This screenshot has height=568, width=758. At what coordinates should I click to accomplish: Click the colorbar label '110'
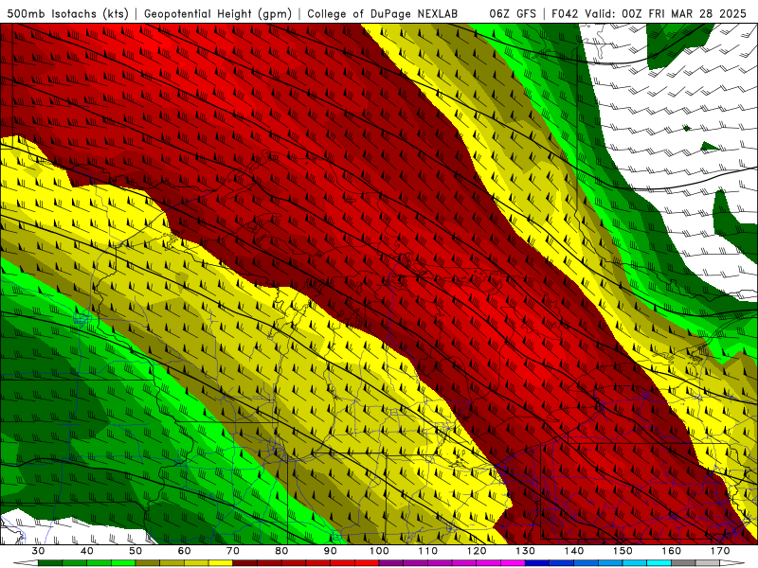point(428,551)
